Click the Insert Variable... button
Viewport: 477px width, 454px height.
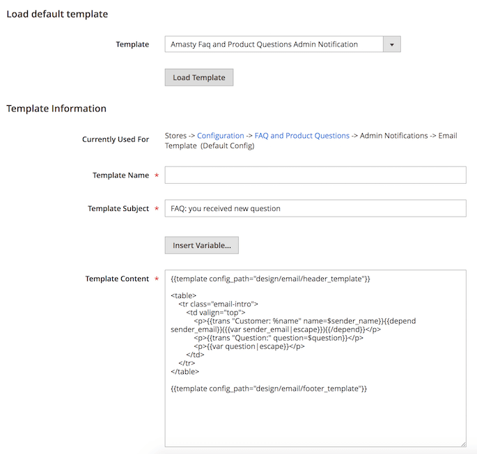(202, 245)
